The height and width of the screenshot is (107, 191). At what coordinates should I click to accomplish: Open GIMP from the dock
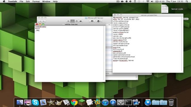[x=59, y=103]
